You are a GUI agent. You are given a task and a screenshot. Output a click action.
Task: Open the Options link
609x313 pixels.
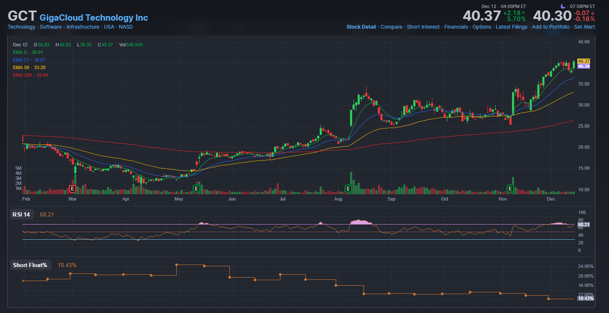pos(482,27)
